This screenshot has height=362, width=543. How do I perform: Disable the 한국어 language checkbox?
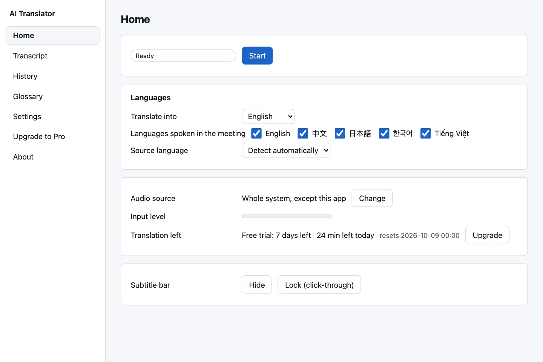(384, 133)
